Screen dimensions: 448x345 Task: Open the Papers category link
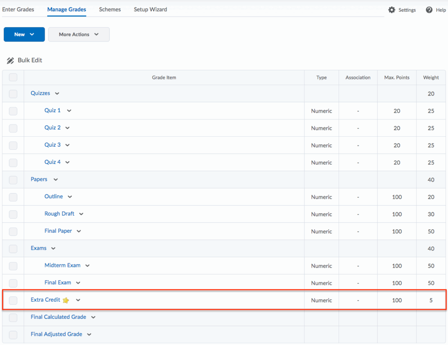pos(39,179)
